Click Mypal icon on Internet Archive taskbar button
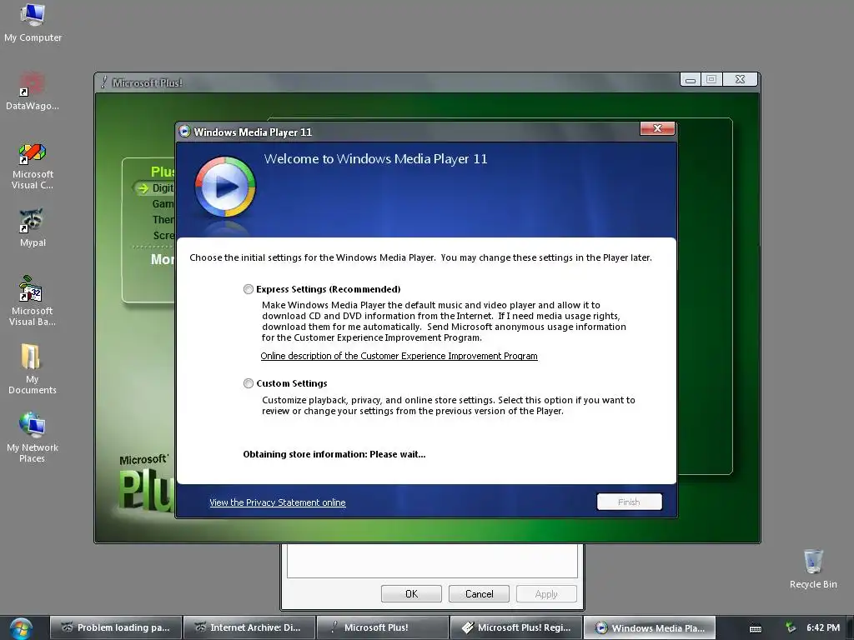Screen dimensions: 854x640 click(x=200, y=627)
